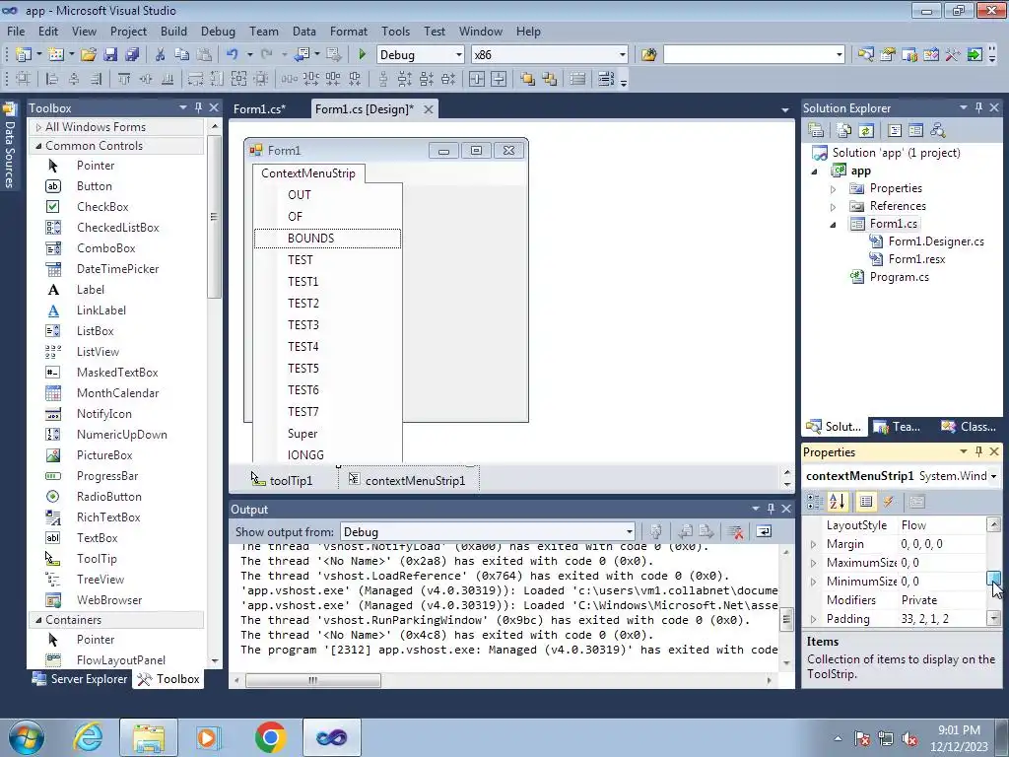Click the Save All icon

click(132, 55)
